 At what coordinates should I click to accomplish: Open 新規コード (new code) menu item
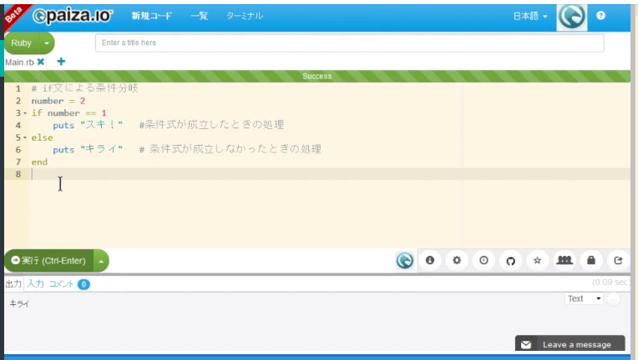[x=152, y=16]
